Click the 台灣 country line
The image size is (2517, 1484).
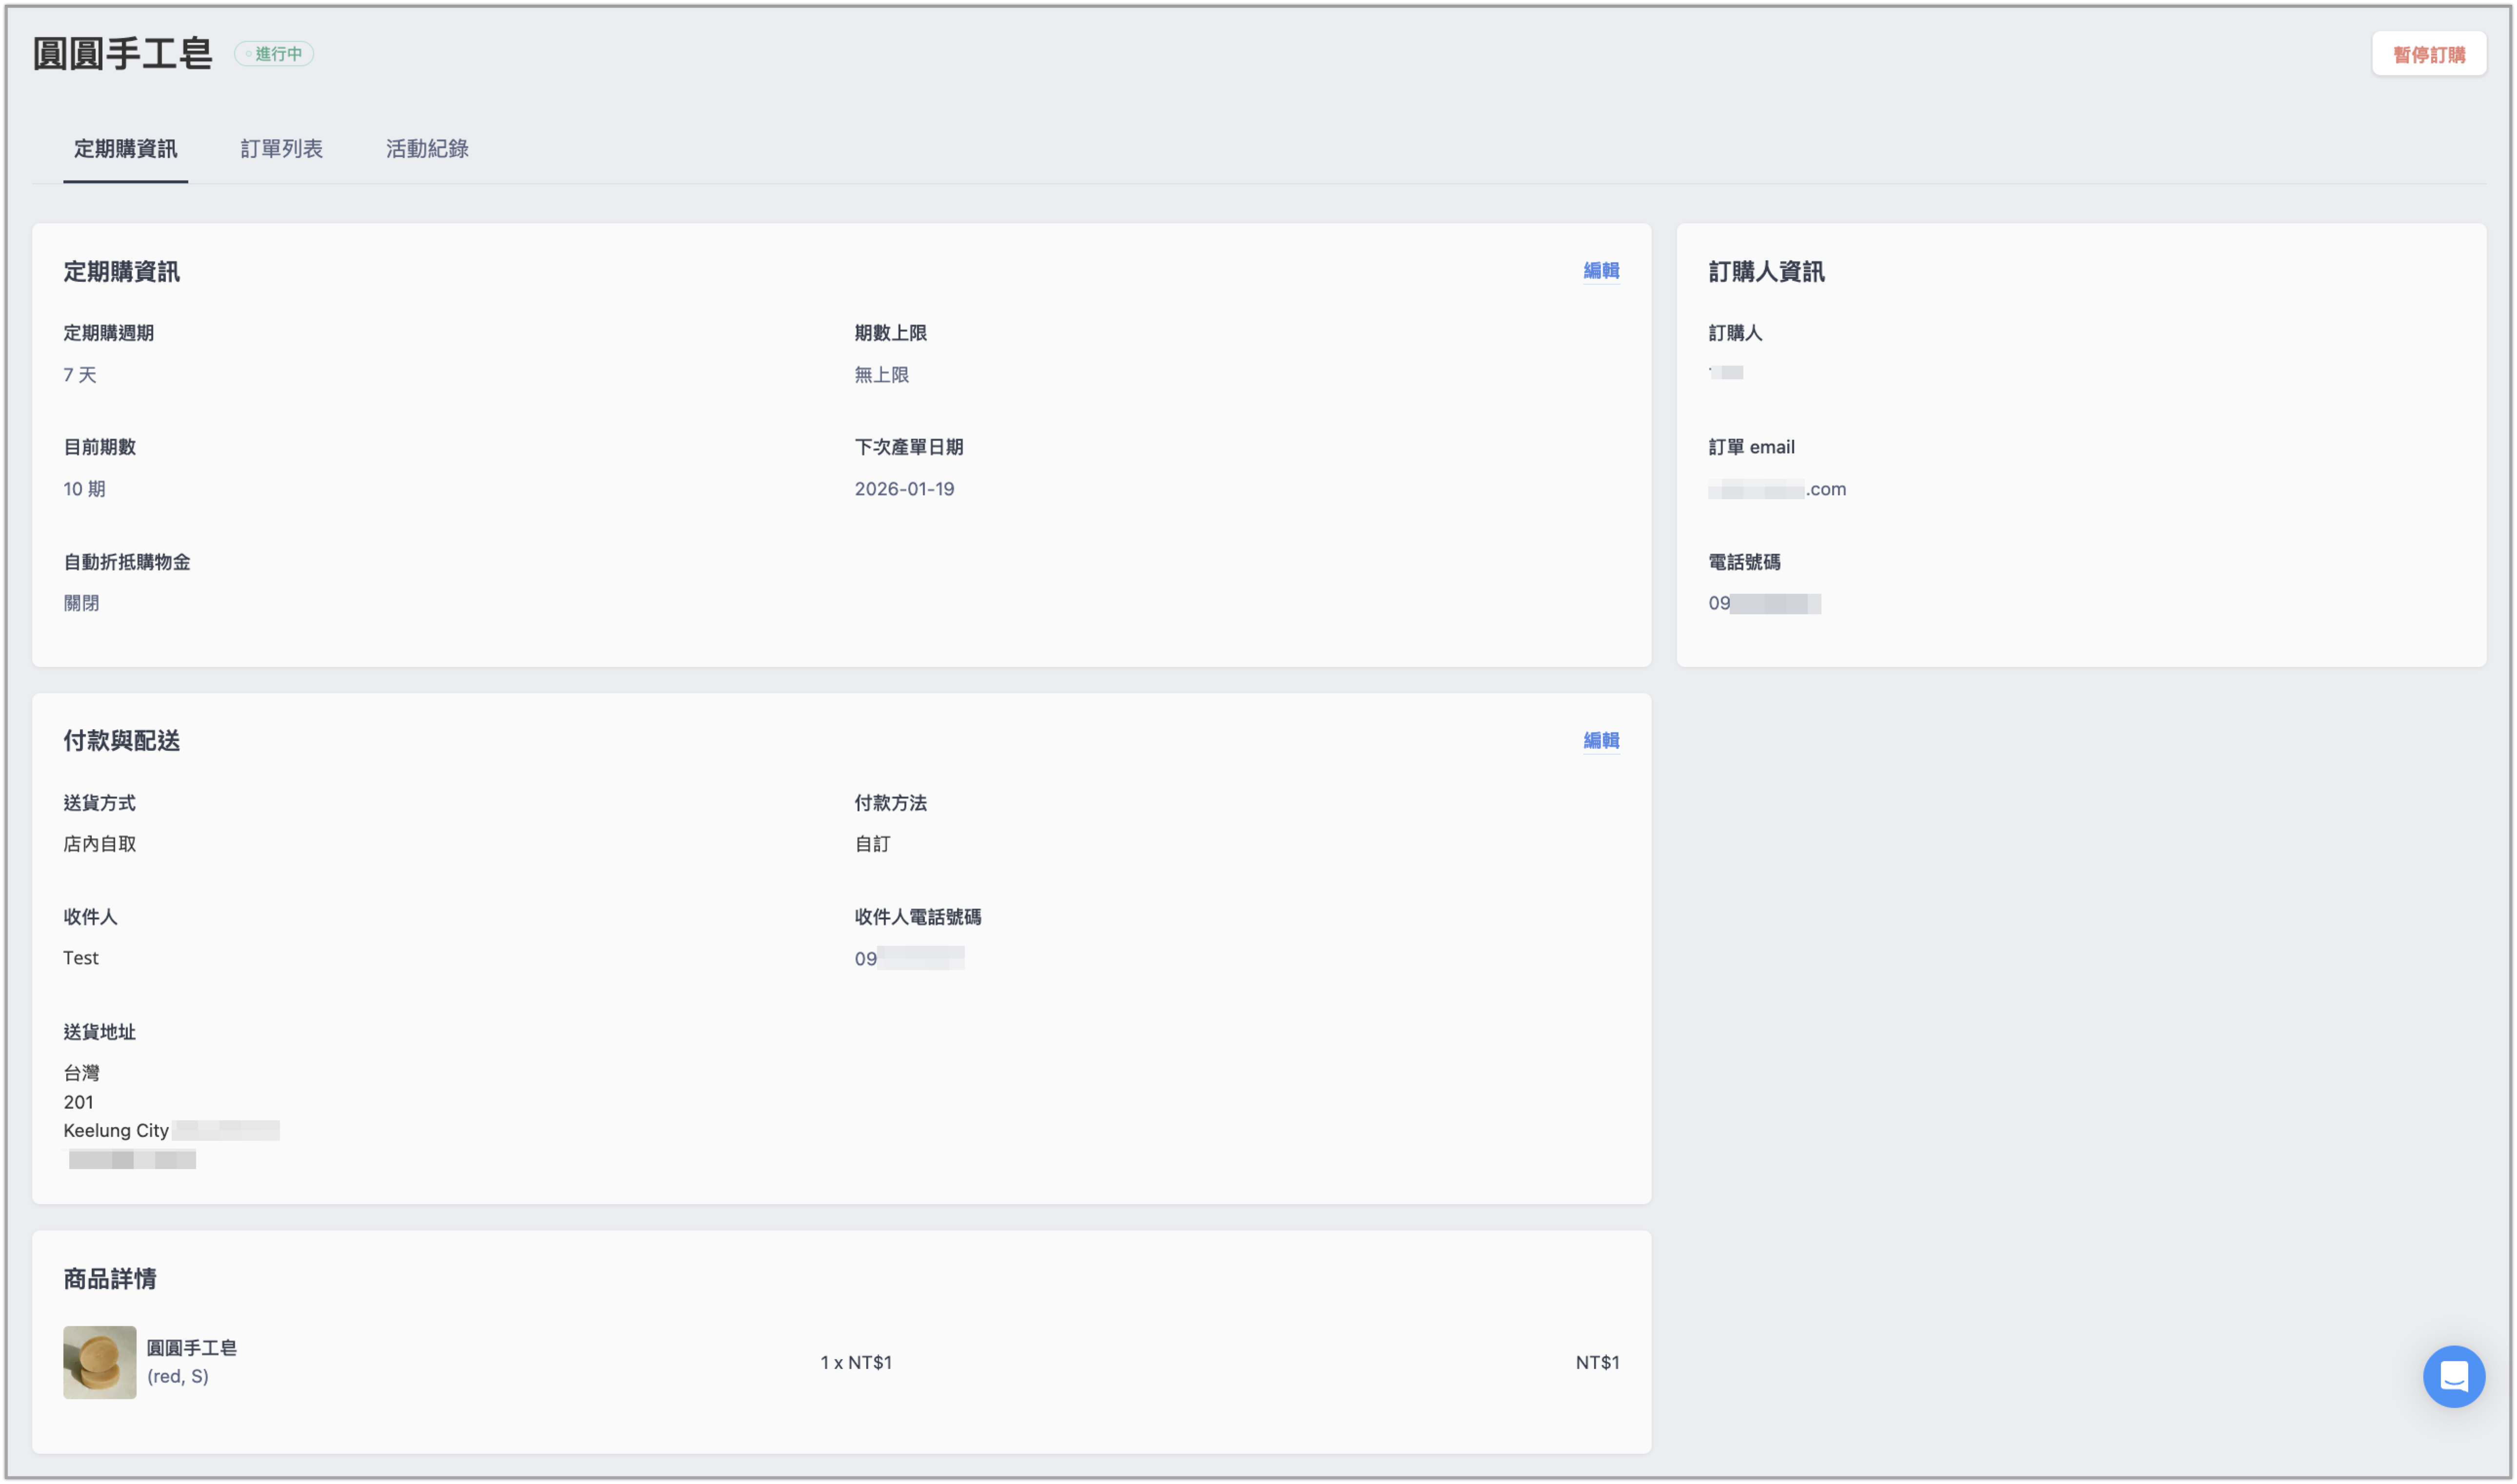(81, 1073)
